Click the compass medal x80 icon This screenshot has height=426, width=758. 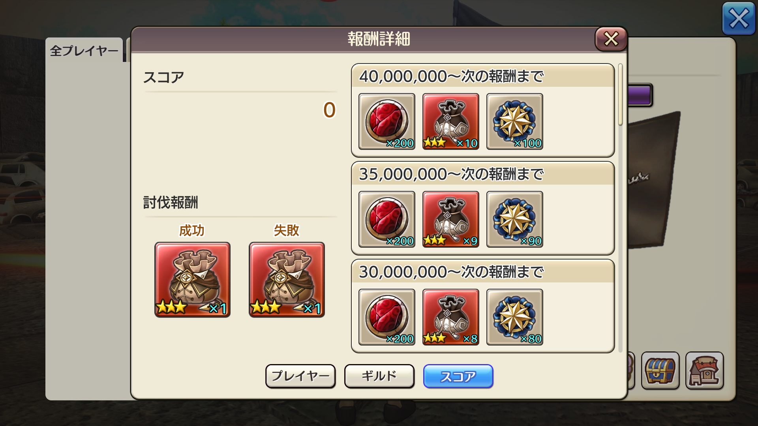(514, 317)
